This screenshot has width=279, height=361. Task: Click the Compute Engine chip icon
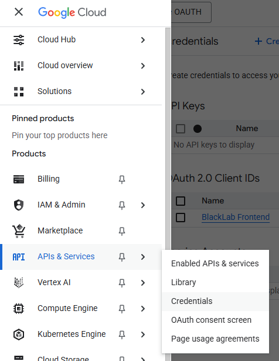point(19,308)
